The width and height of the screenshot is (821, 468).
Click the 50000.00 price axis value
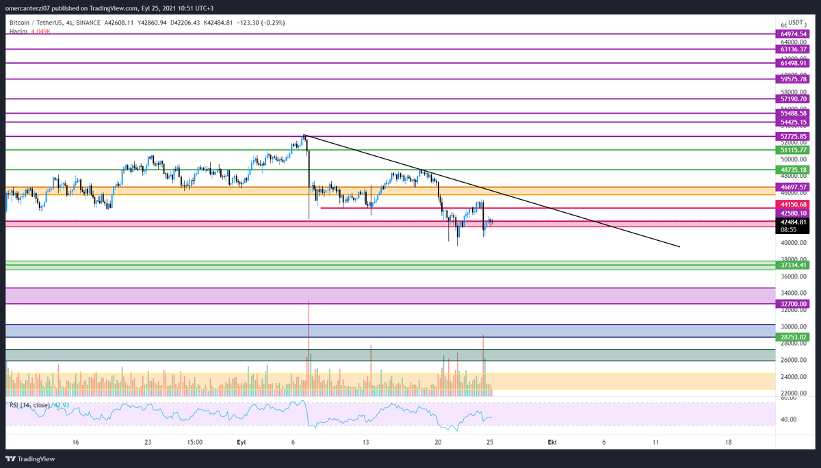click(794, 159)
